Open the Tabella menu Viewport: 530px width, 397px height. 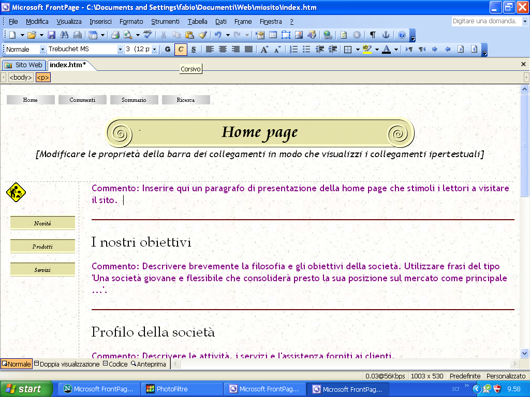click(197, 22)
